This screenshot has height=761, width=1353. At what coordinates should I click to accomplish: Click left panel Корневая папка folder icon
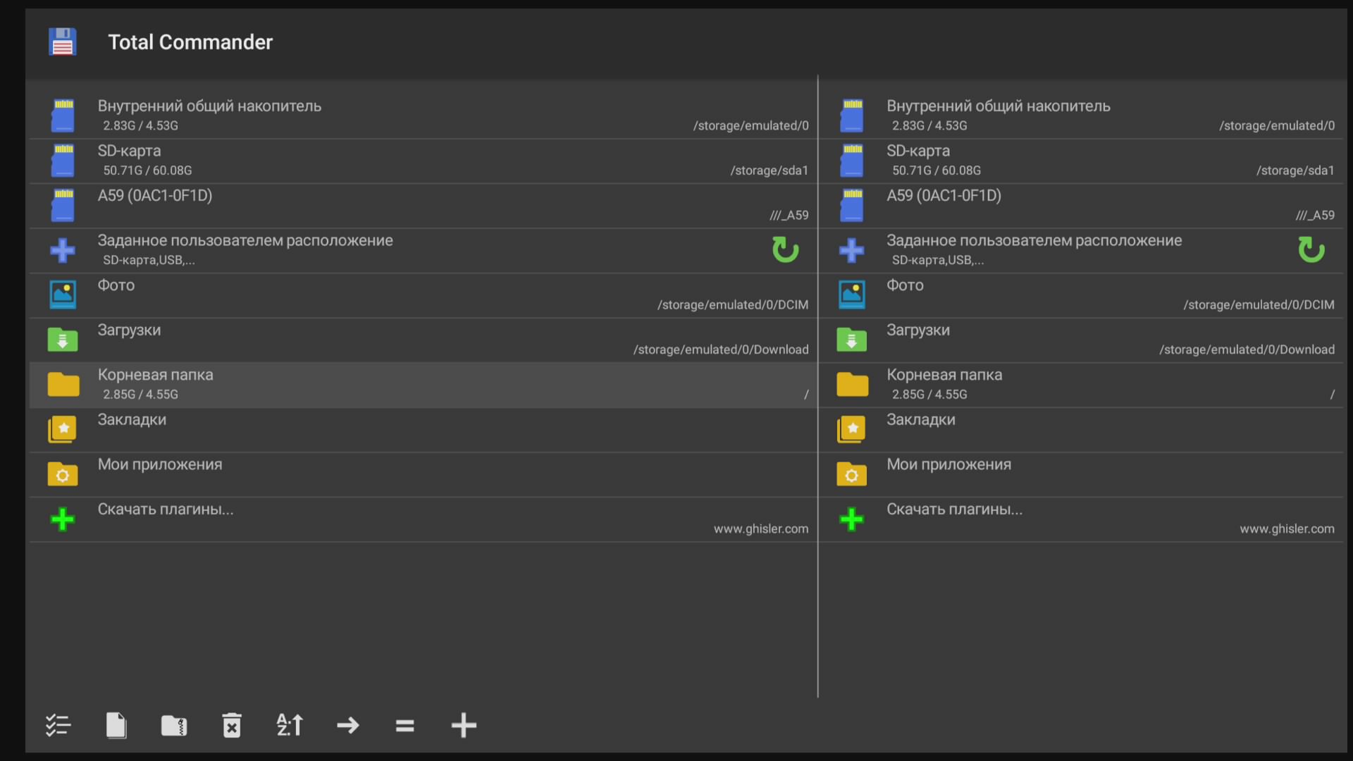click(63, 385)
